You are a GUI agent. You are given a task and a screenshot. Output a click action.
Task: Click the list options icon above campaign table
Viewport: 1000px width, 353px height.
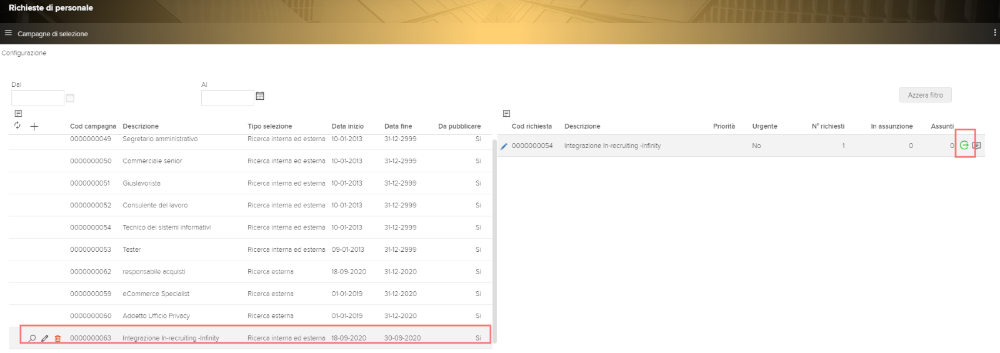pos(18,114)
